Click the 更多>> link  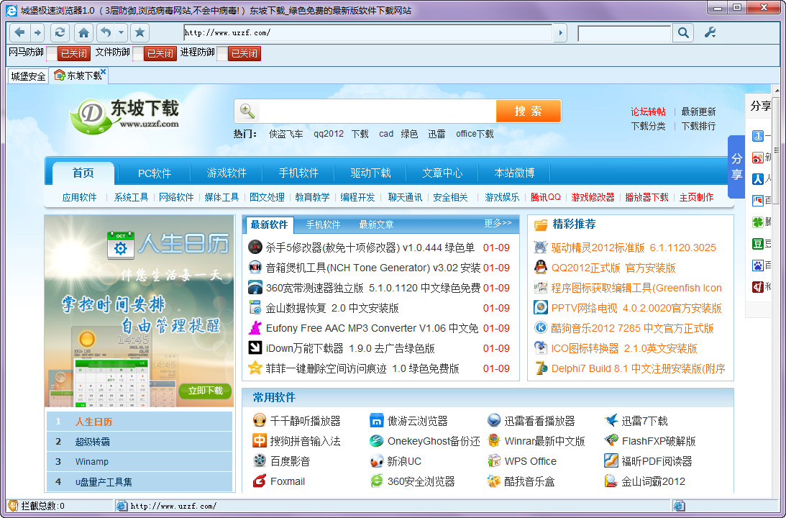(x=498, y=223)
